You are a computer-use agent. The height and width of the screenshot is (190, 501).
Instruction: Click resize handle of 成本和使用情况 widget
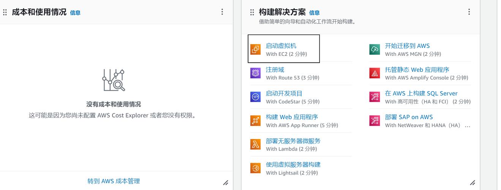coord(226,183)
